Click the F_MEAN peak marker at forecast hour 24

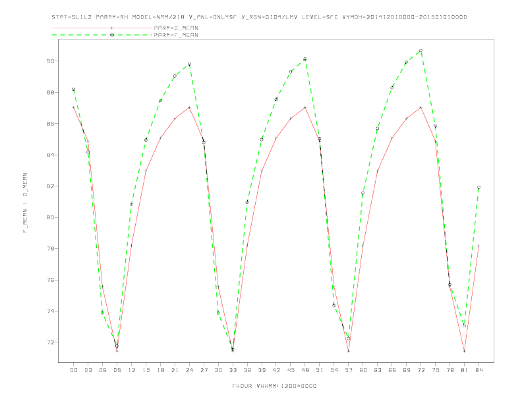(189, 64)
